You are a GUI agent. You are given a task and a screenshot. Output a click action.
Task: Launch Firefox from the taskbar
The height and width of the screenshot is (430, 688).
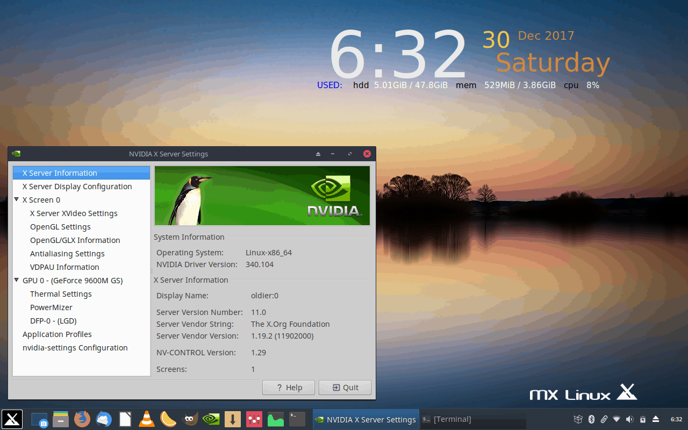pos(82,419)
